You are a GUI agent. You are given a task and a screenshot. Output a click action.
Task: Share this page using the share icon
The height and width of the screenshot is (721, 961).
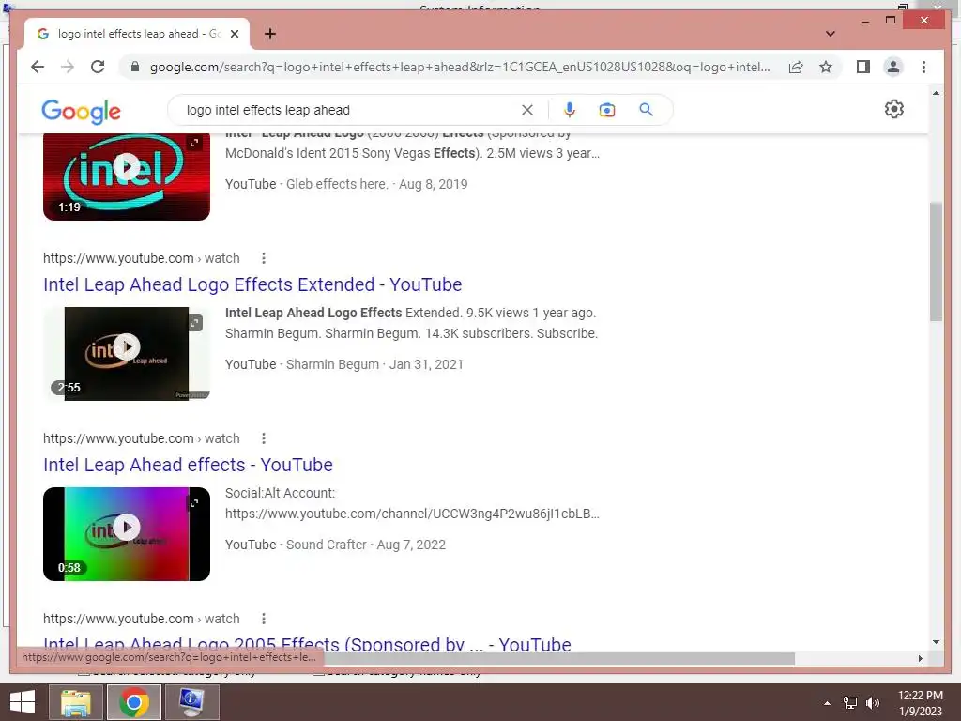click(796, 67)
